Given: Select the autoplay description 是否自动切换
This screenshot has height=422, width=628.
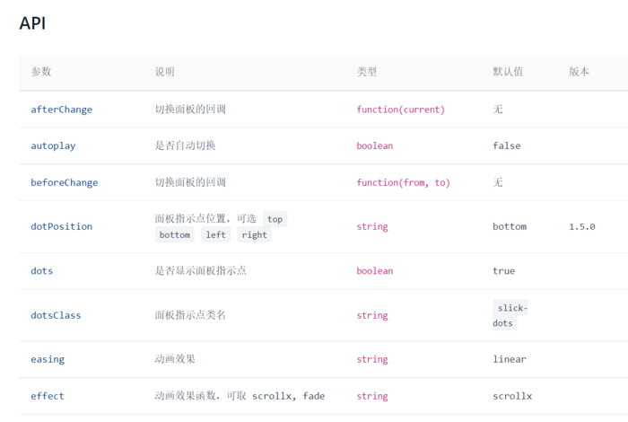Looking at the screenshot, I should tap(186, 145).
